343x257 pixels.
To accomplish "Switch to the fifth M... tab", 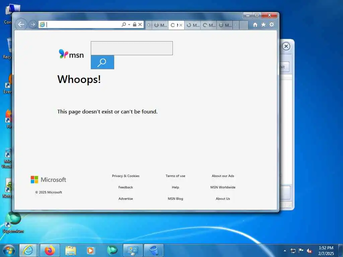I will (x=225, y=25).
